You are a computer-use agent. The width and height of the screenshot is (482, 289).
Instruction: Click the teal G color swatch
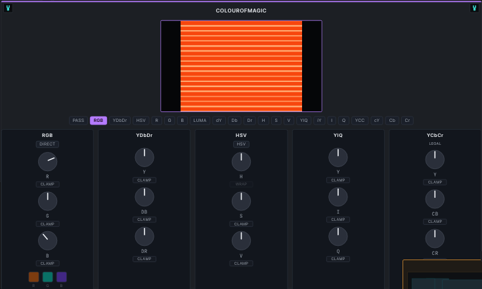[48, 277]
